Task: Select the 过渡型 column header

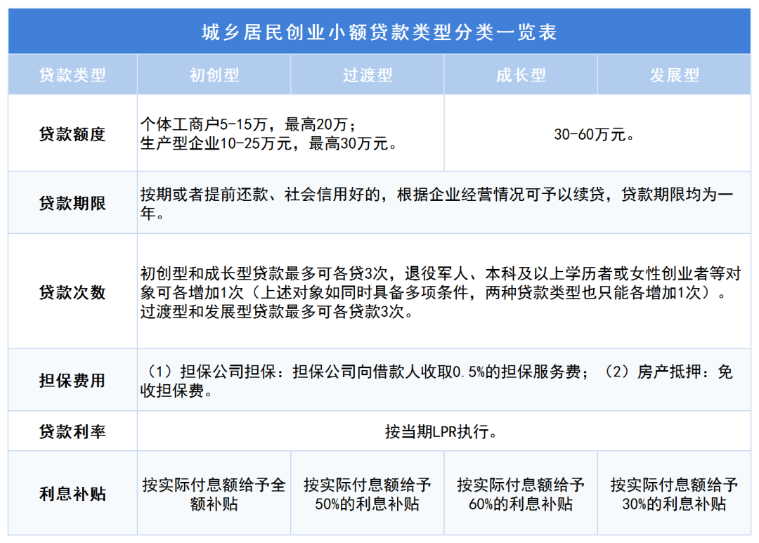Action: pyautogui.click(x=368, y=75)
